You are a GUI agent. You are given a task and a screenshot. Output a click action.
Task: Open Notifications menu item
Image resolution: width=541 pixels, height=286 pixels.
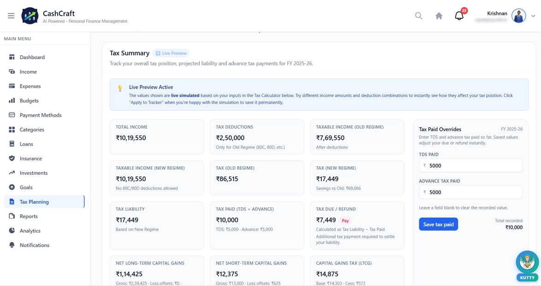coord(44,245)
